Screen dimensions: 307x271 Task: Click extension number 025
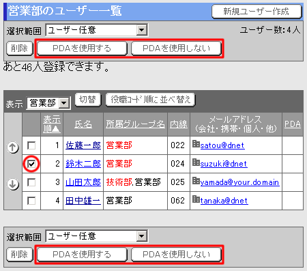(177, 182)
